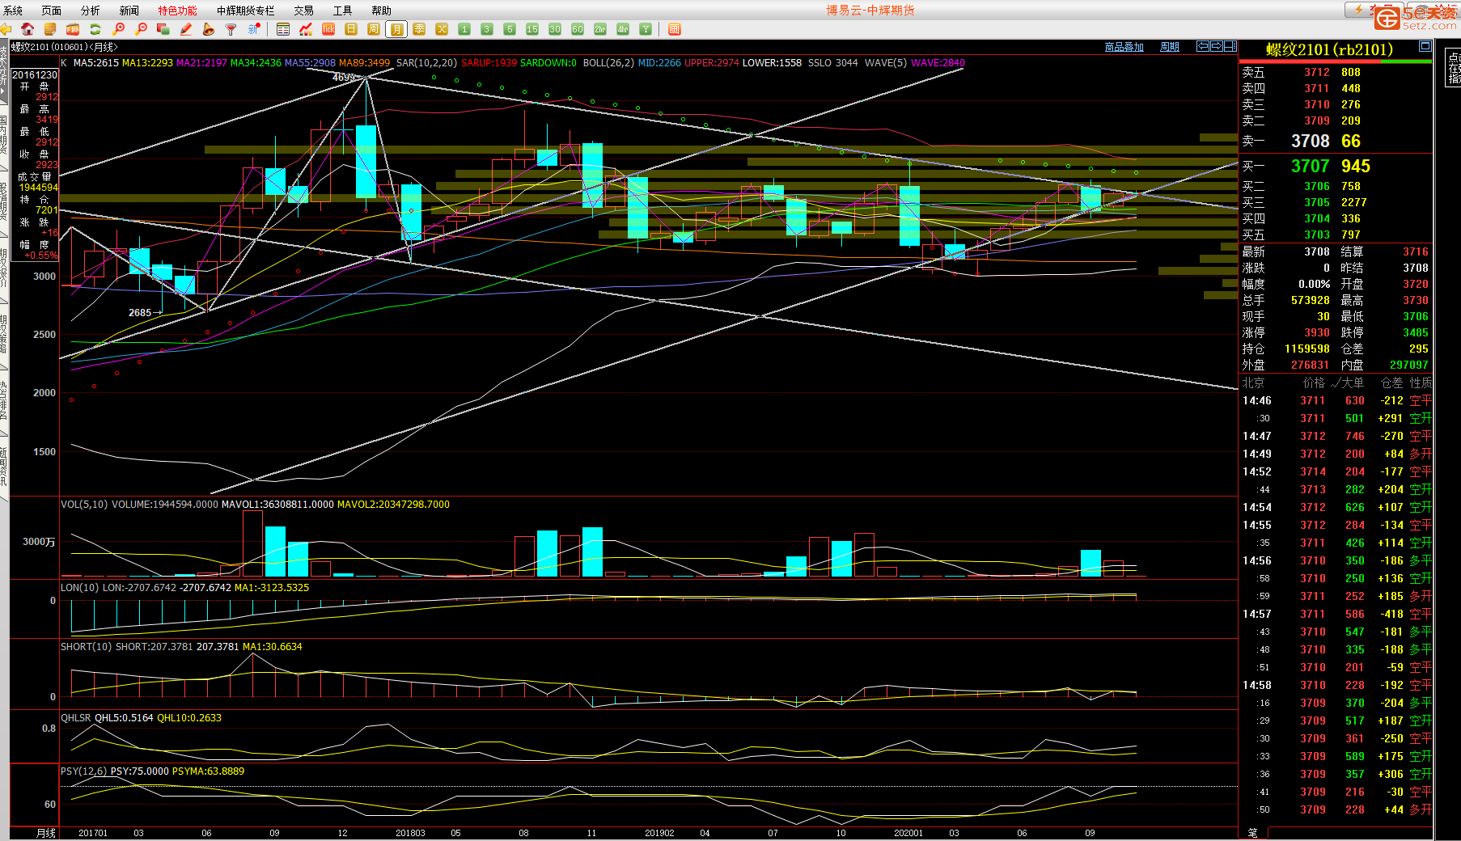Select the 4hr period button
This screenshot has height=841, width=1461.
[x=623, y=29]
